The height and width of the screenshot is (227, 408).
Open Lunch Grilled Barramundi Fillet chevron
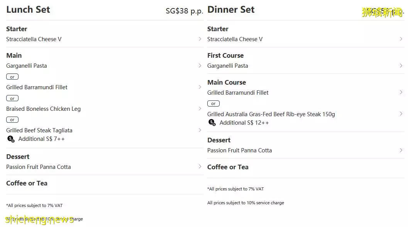pos(200,87)
